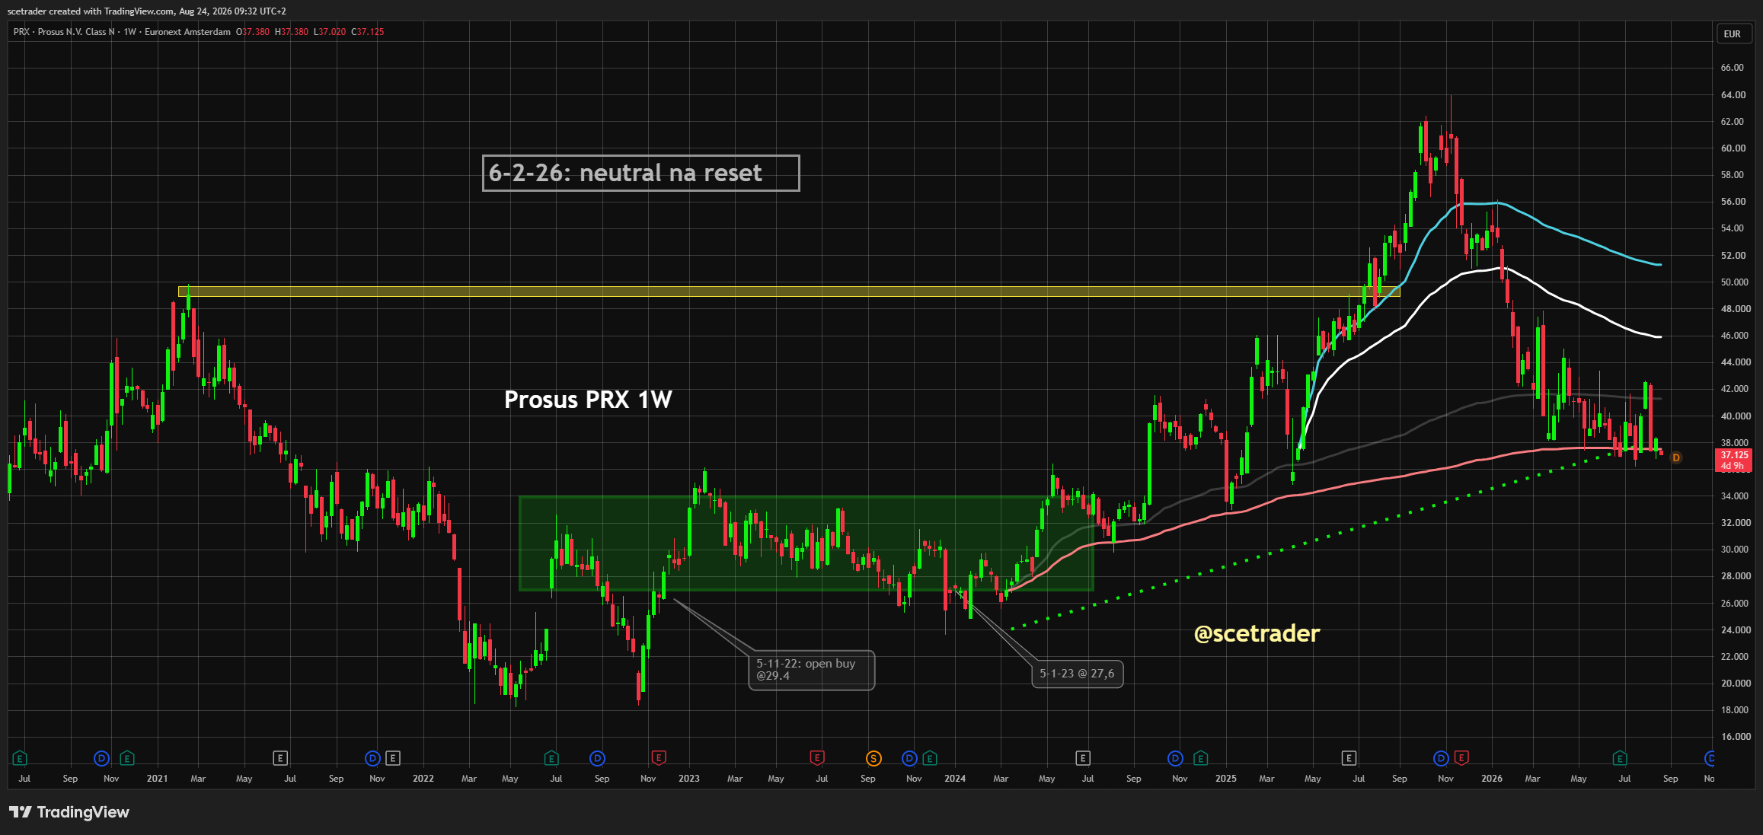This screenshot has height=835, width=1763.
Task: Open the EUR currency selector
Action: point(1733,33)
